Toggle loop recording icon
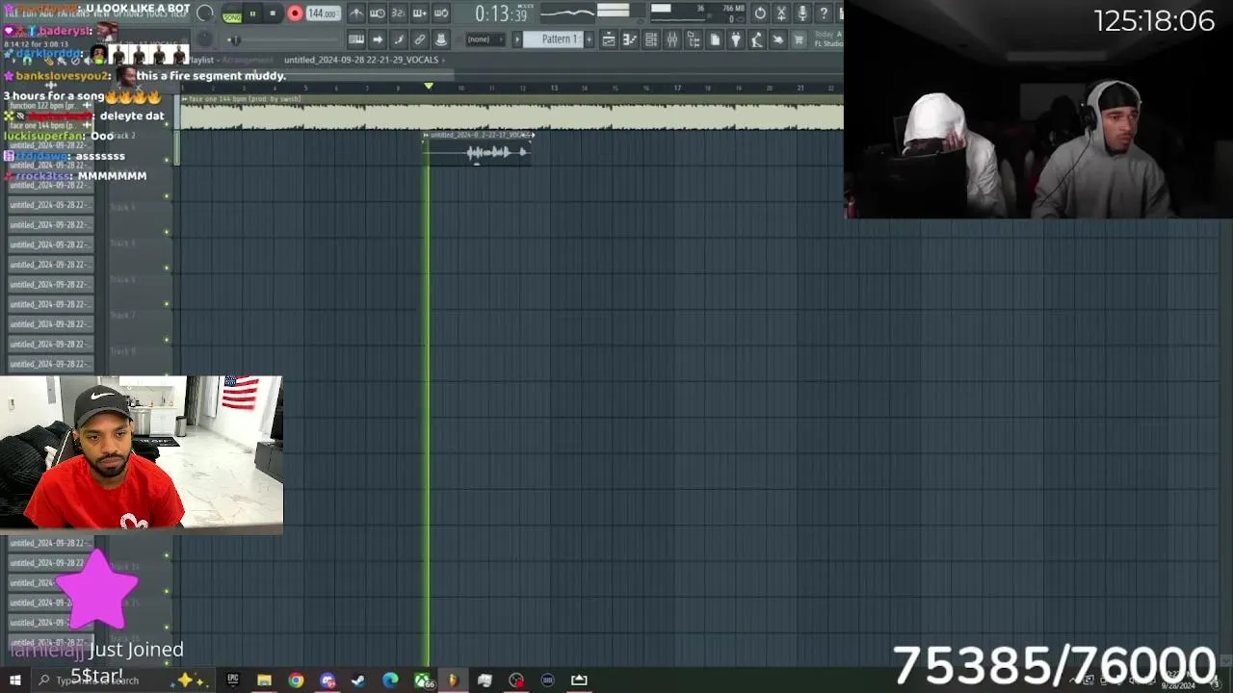The image size is (1233, 693). coord(441,13)
